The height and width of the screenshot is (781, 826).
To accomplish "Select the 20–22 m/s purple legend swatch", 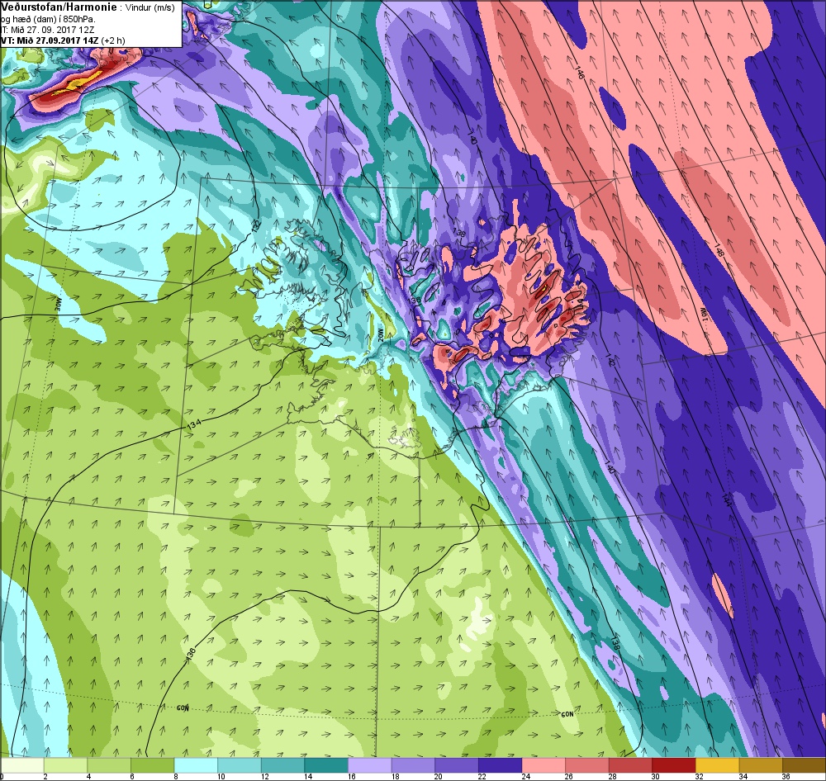I will pos(457,764).
